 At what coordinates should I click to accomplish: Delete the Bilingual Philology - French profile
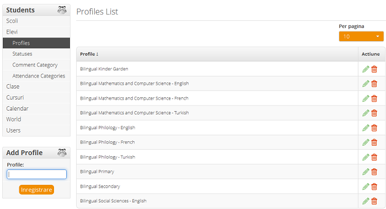374,142
